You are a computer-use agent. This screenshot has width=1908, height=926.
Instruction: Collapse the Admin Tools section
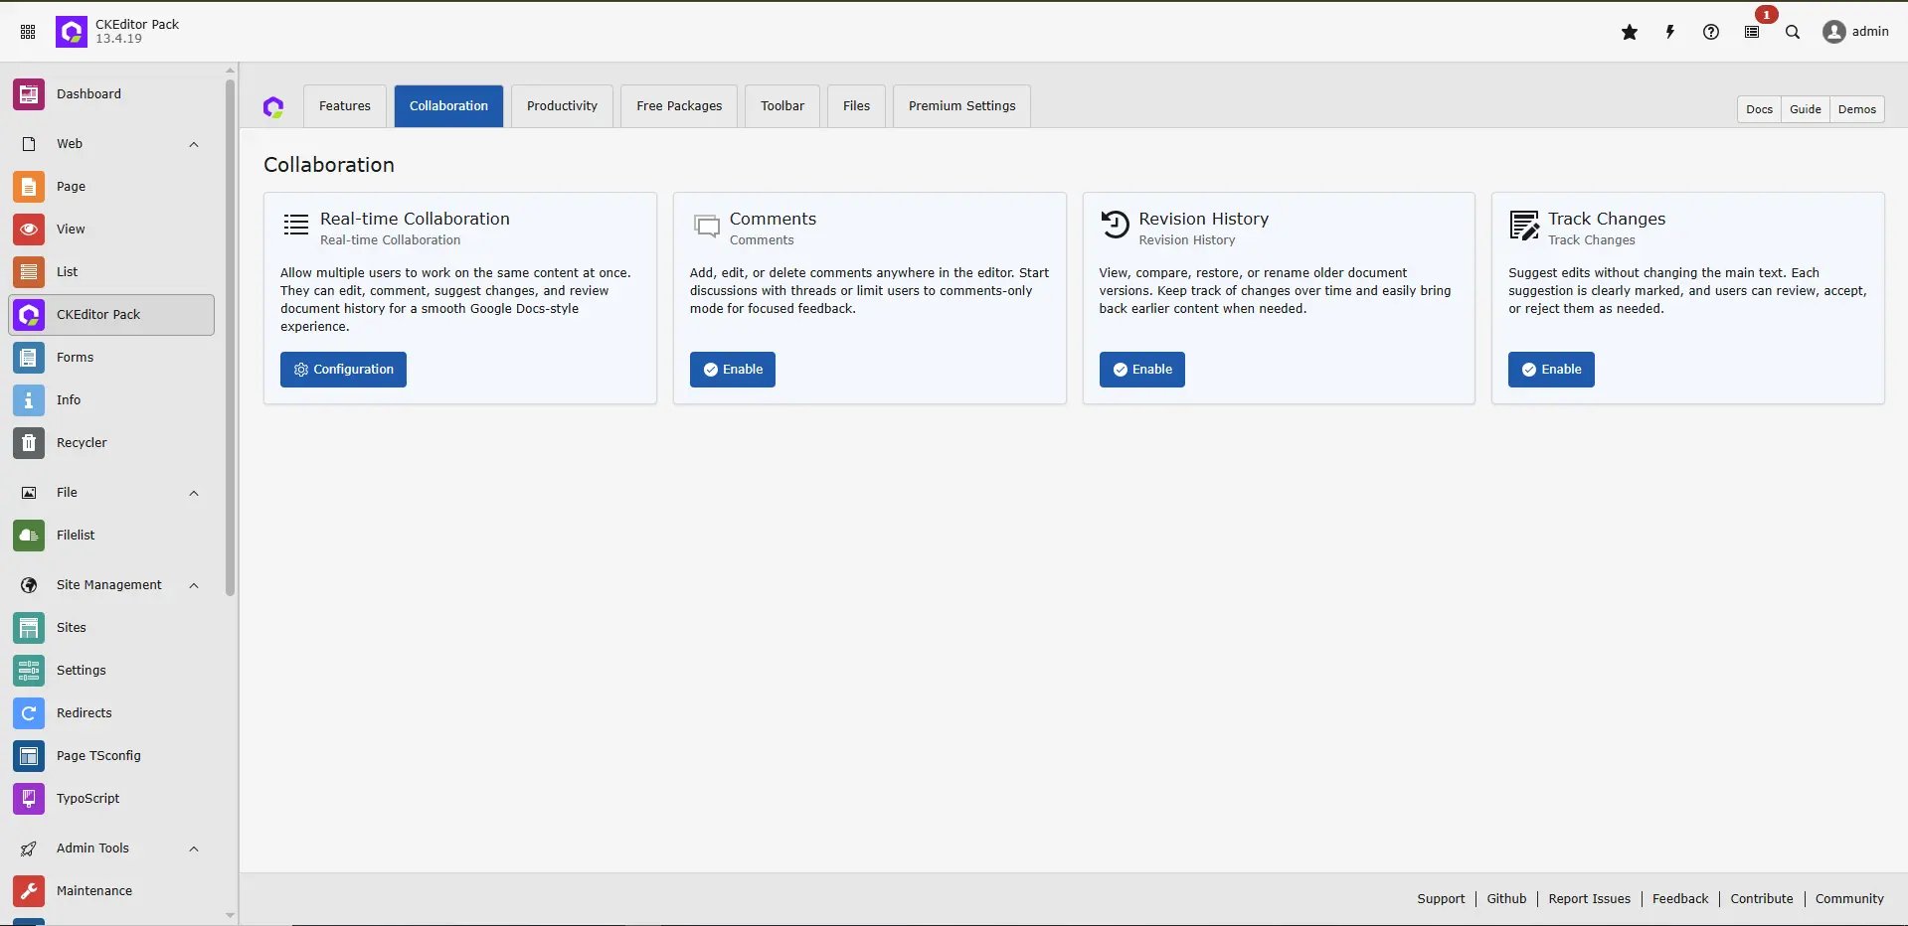(194, 849)
